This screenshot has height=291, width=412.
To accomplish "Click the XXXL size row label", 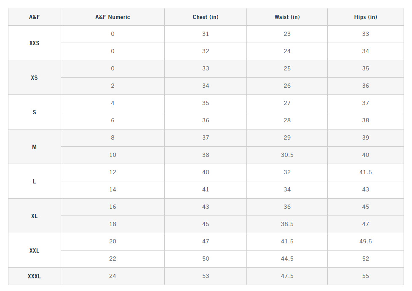I will coord(35,276).
